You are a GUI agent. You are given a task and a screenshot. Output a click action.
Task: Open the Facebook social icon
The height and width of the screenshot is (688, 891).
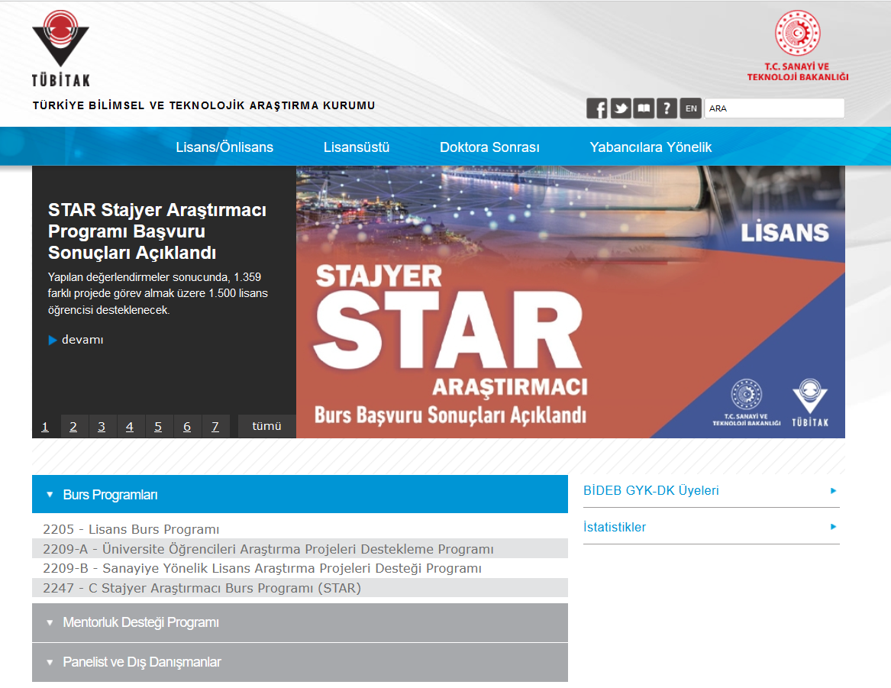[x=597, y=108]
